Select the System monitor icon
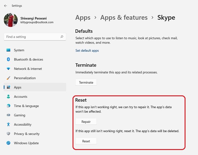This screenshot has width=198, height=155. coord(8,50)
